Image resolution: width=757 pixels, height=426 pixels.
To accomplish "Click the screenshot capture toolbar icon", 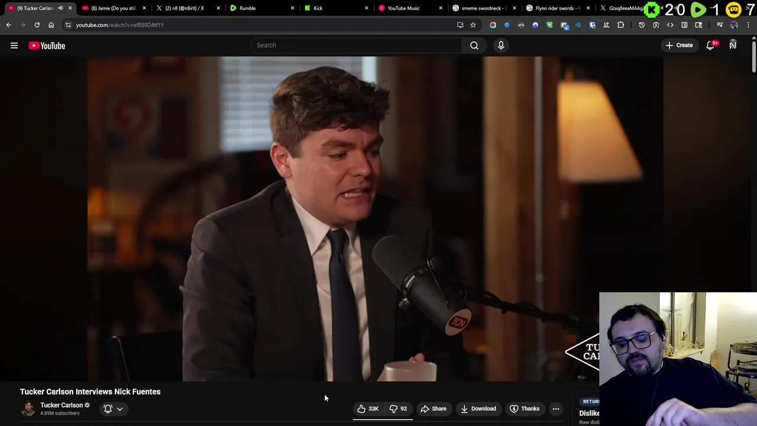I will (656, 25).
